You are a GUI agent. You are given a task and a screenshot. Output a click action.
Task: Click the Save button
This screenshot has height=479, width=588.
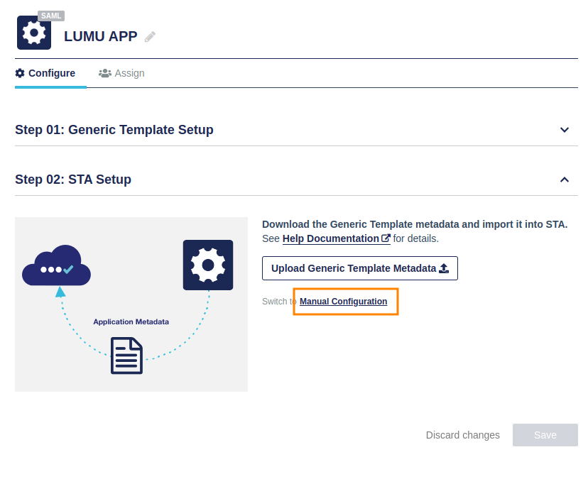click(545, 435)
